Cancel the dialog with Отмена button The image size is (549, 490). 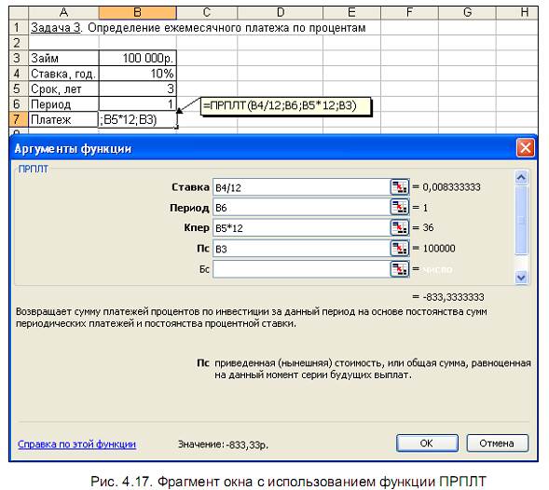[497, 443]
